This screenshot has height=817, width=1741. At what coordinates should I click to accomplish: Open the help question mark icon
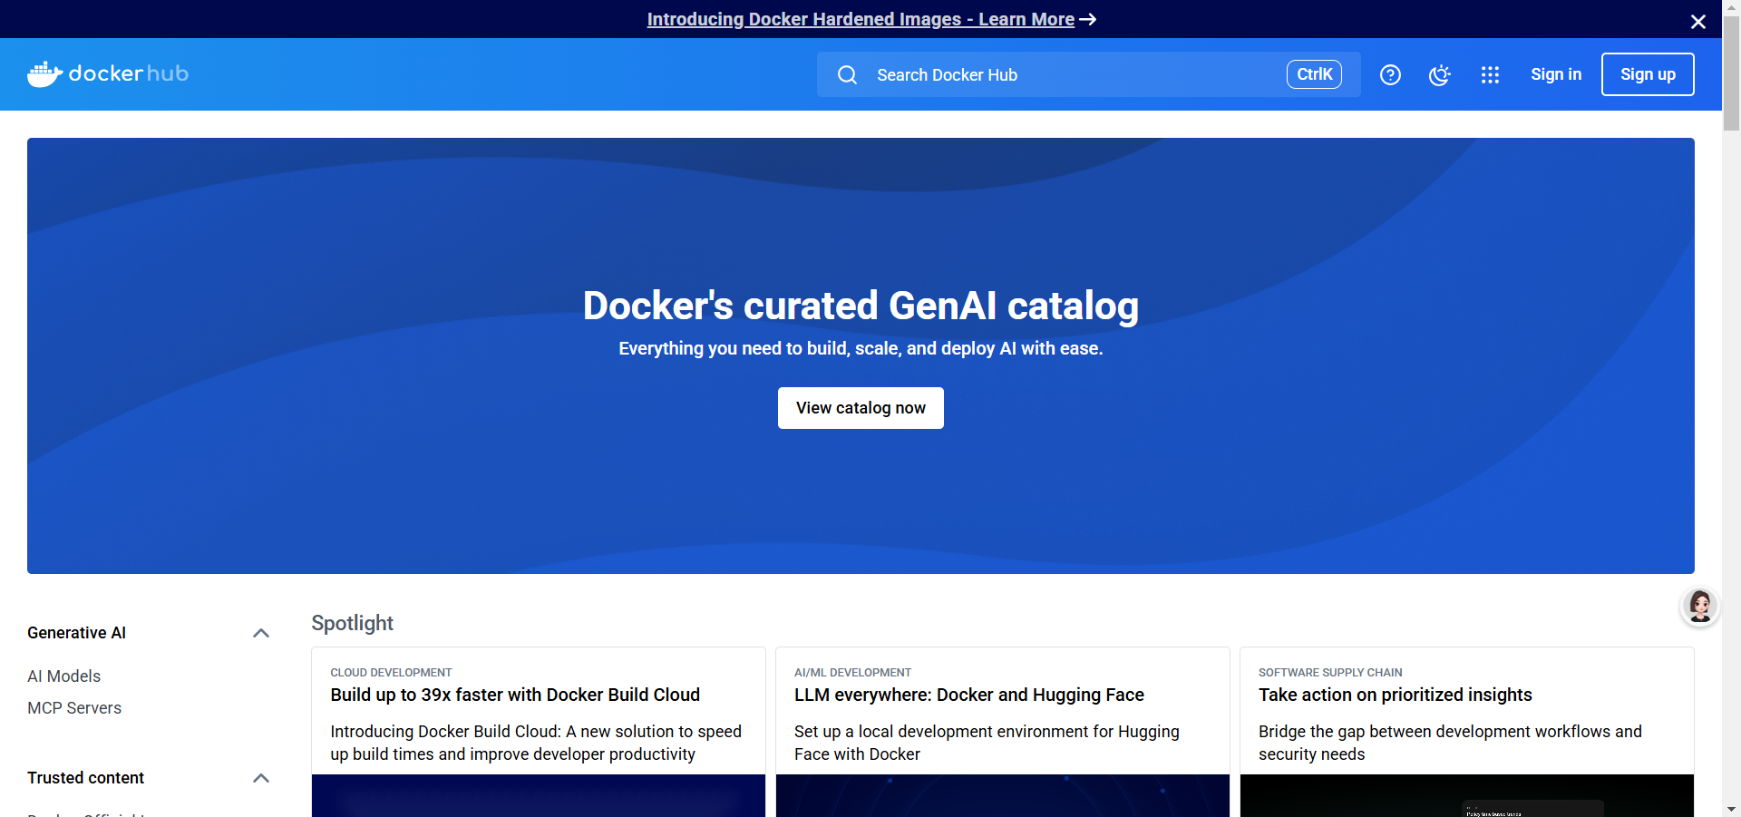pyautogui.click(x=1390, y=75)
